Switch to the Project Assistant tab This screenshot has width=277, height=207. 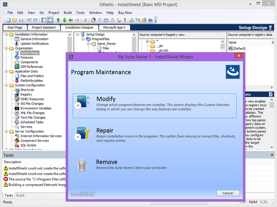pos(44,28)
